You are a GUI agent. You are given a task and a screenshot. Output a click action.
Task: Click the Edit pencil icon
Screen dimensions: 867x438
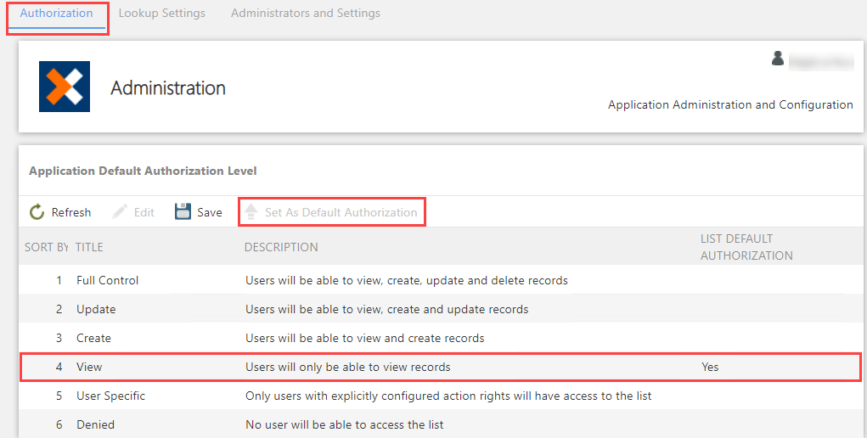(x=120, y=212)
